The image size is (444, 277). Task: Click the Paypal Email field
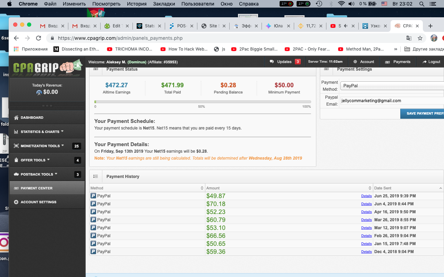coord(392,101)
